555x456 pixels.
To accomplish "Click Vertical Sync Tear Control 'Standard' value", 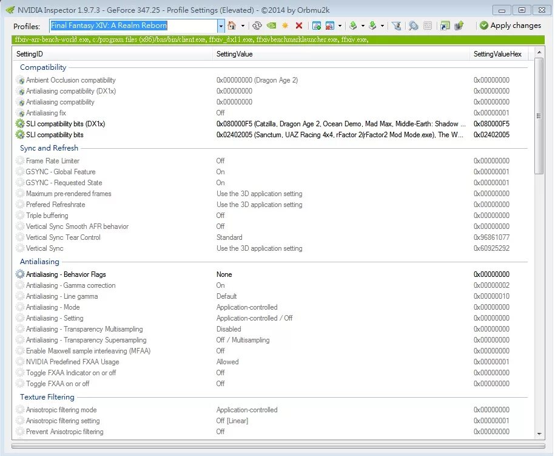I will 229,237.
